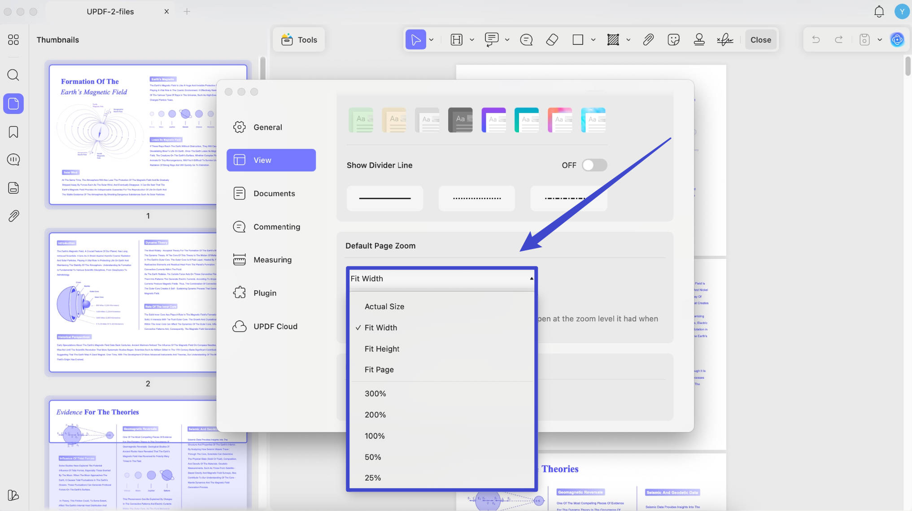Open General preferences section

tap(271, 127)
